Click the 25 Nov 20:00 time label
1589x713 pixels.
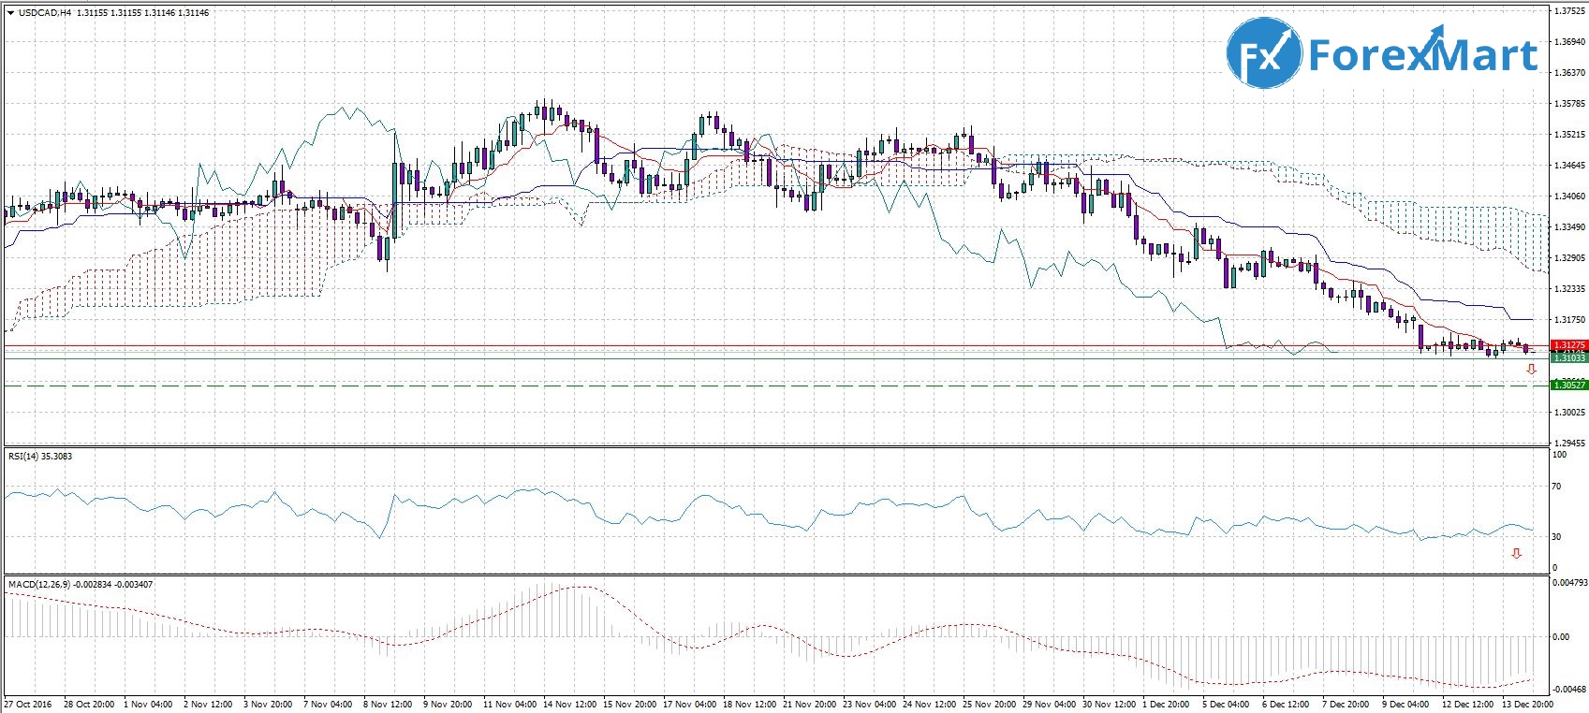pos(990,705)
